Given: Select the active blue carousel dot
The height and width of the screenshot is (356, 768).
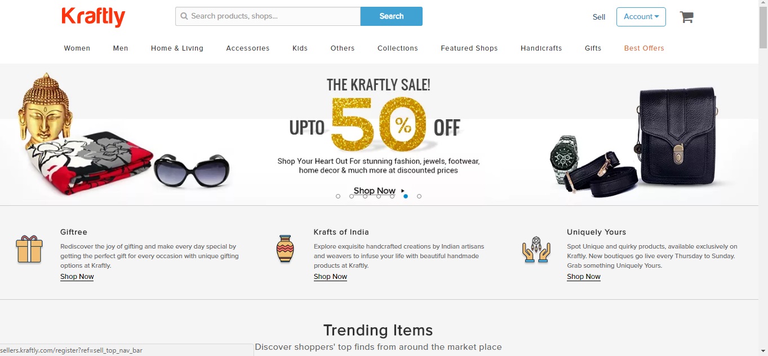Looking at the screenshot, I should 406,196.
